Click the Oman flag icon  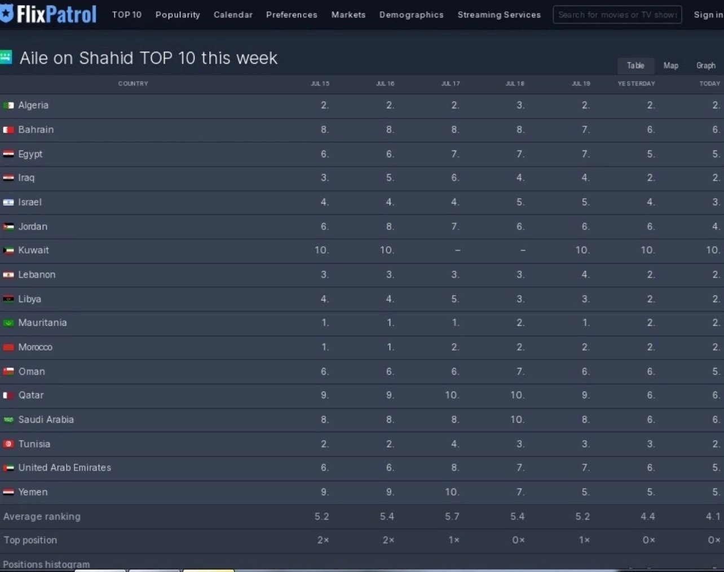click(x=8, y=371)
